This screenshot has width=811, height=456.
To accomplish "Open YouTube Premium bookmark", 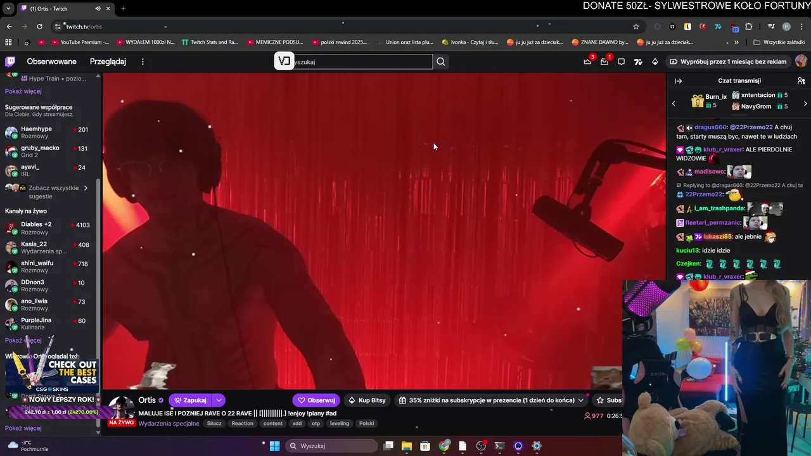I will (x=74, y=42).
